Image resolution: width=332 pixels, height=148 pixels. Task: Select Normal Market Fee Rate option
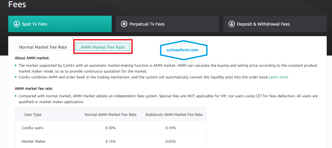tap(43, 47)
